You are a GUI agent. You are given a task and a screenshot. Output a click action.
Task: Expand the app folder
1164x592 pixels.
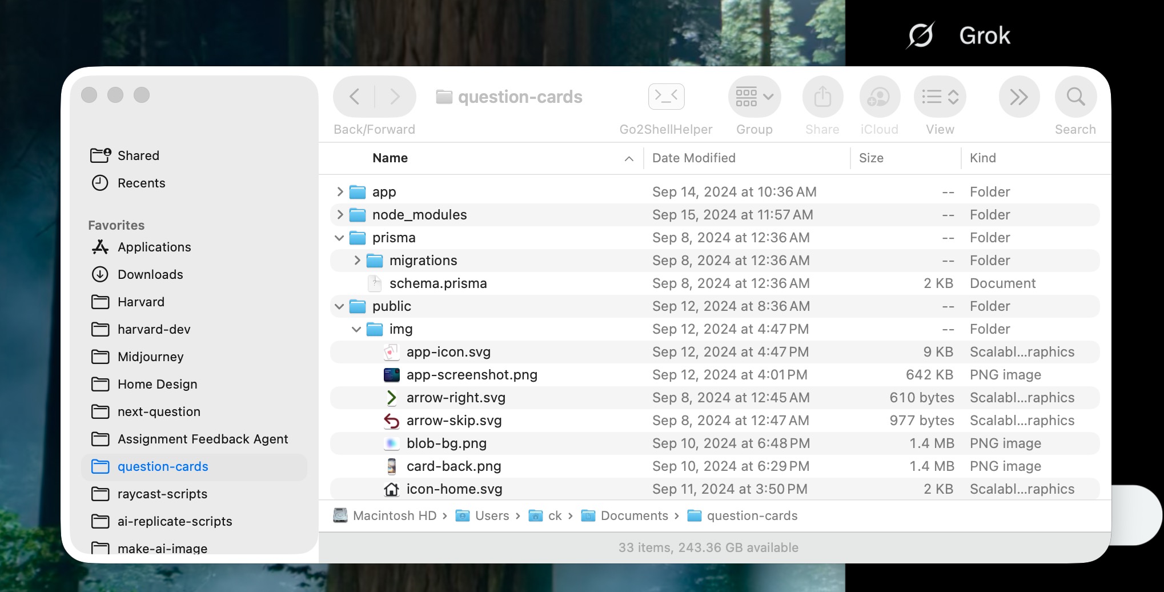point(340,191)
